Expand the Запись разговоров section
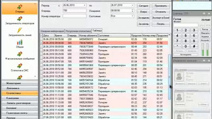The height and width of the screenshot is (119, 212). point(20,103)
